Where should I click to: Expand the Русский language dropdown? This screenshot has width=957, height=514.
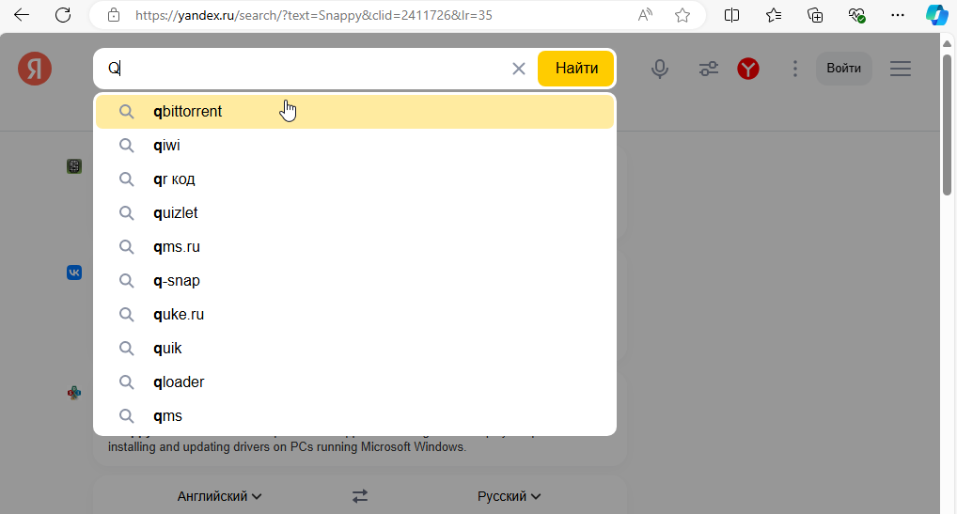tap(509, 496)
